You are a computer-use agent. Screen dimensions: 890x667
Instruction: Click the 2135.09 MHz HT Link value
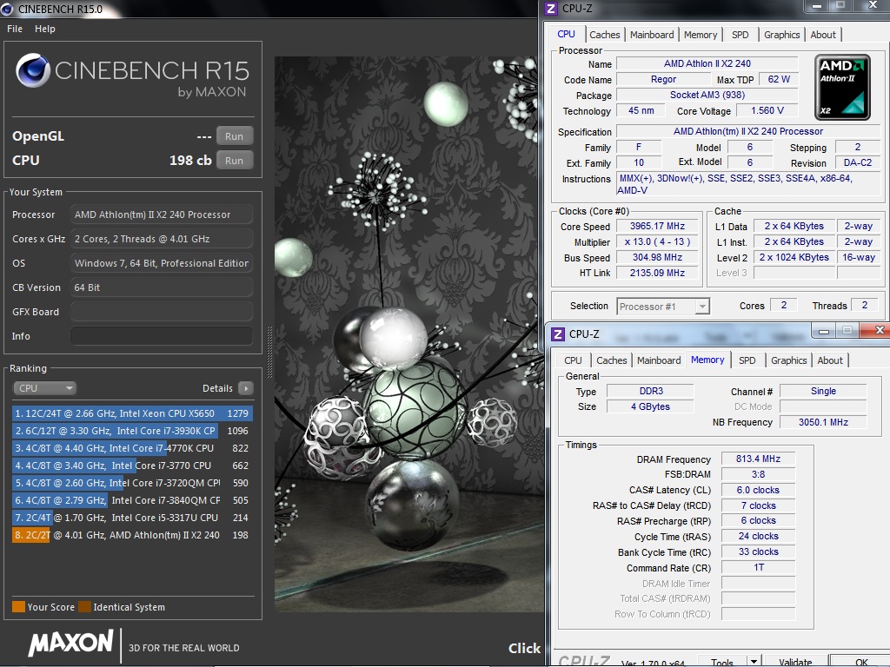point(657,273)
